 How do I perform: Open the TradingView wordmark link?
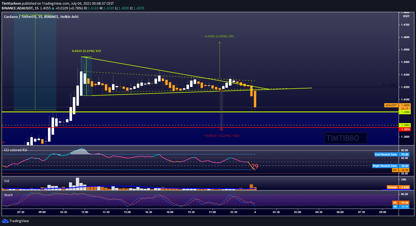[19, 221]
